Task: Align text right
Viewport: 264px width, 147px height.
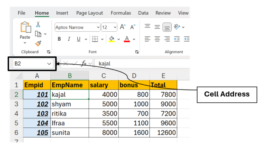Action: coord(167,39)
